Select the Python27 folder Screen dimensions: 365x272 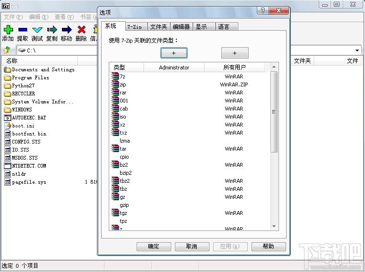pos(19,85)
